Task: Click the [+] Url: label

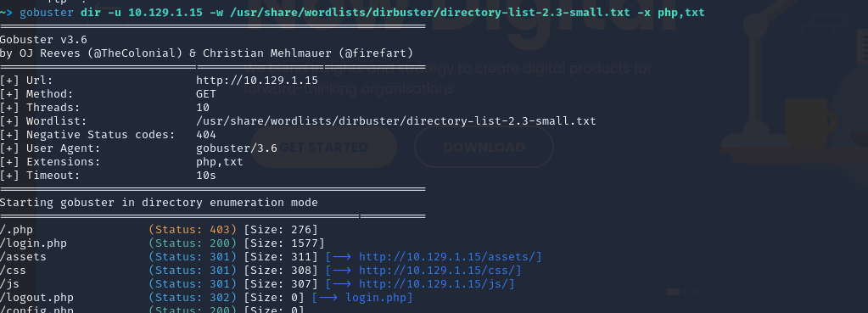Action: pos(26,81)
